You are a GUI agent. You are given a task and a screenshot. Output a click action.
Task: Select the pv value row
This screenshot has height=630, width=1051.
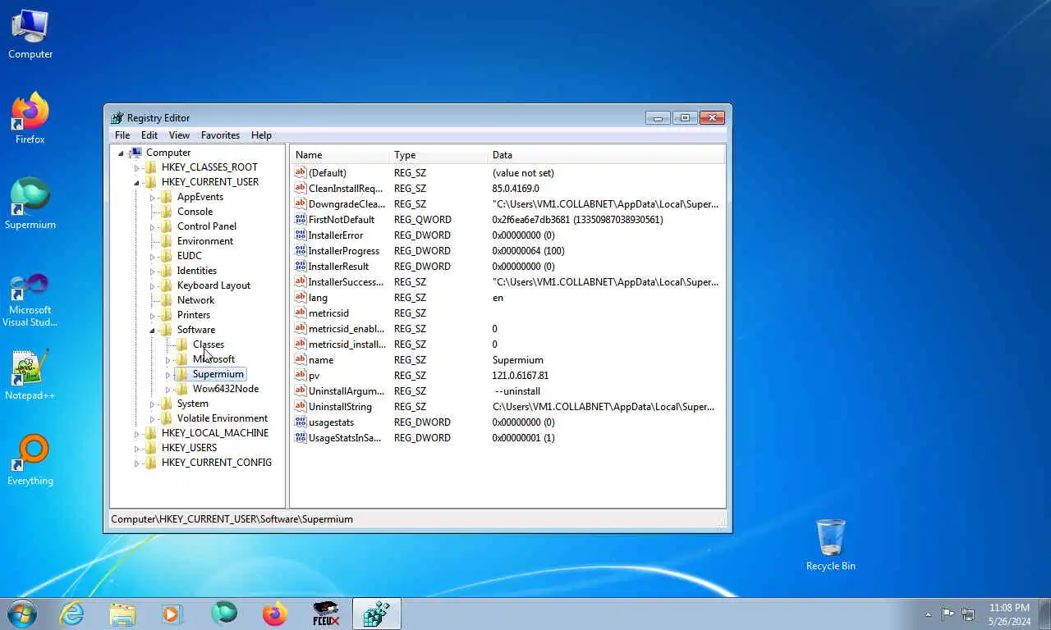(x=507, y=376)
